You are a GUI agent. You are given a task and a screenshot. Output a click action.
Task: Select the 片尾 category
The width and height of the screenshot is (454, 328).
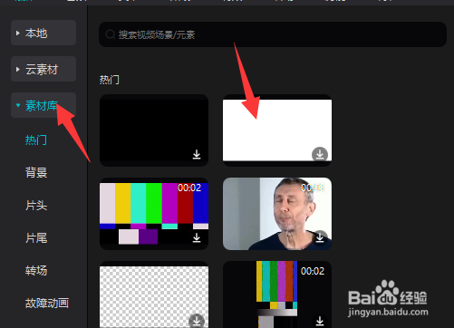(x=36, y=238)
